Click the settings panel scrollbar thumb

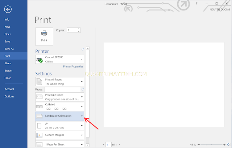pos(88,93)
